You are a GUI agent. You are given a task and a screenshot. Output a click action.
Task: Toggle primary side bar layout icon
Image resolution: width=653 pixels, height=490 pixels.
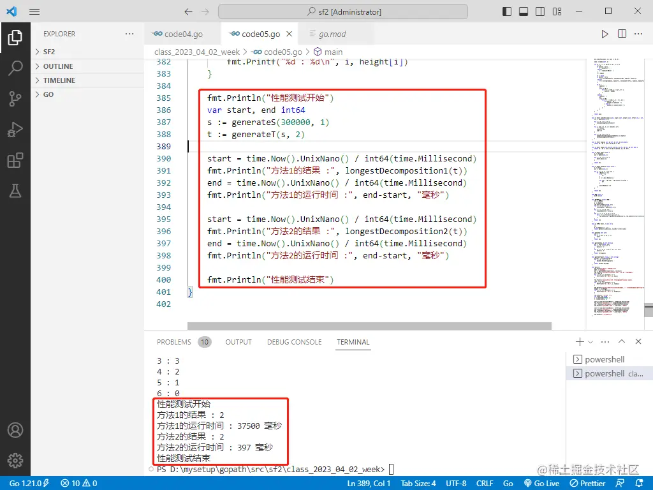(x=507, y=11)
